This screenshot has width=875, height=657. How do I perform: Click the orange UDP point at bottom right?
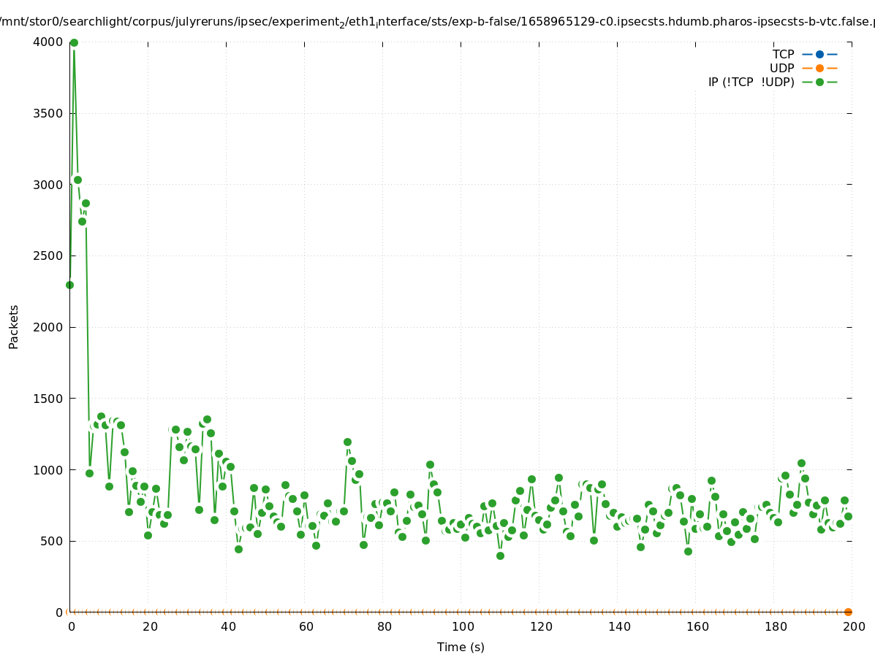tap(848, 612)
